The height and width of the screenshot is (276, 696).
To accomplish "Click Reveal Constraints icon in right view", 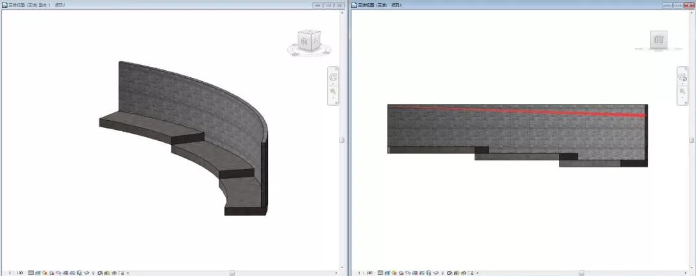I will tap(471, 273).
